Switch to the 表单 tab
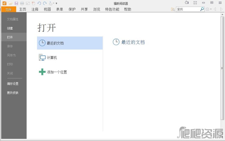The height and width of the screenshot is (141, 225). 60,9
